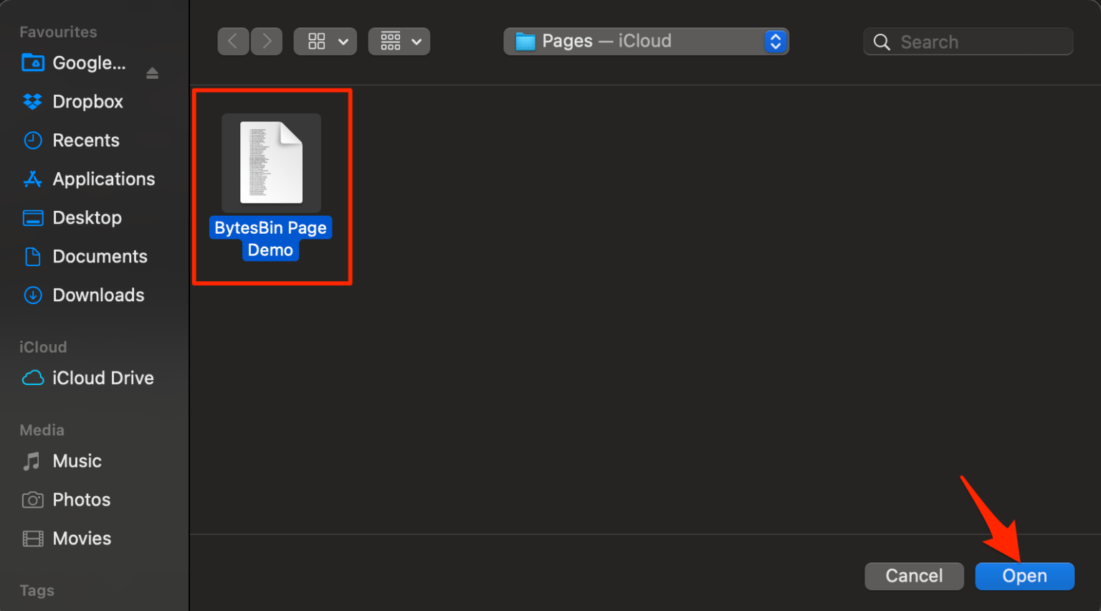Image resolution: width=1101 pixels, height=611 pixels.
Task: Open the Documents folder
Action: [100, 256]
